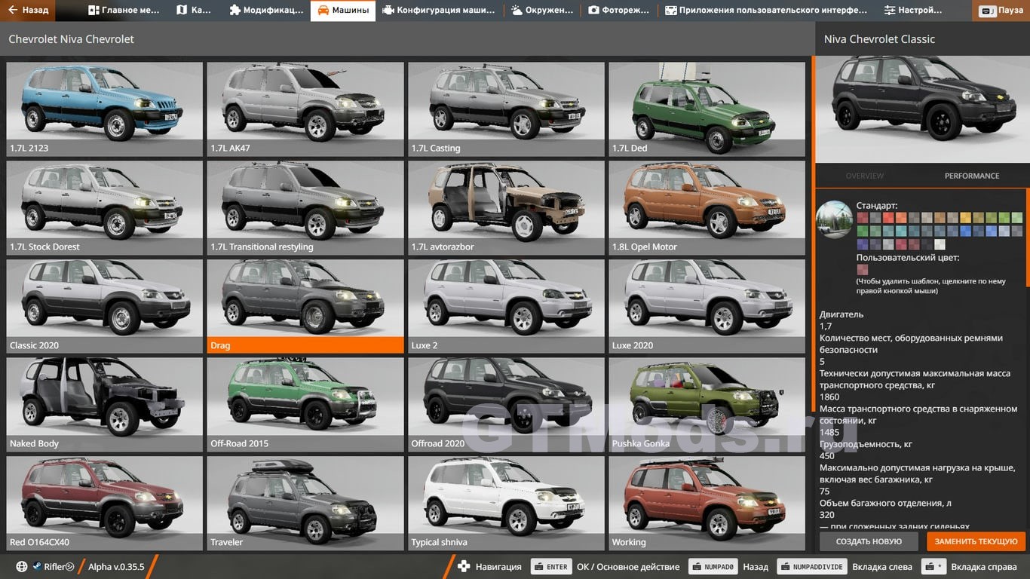Open the Модификации puzzle-piece section
The height and width of the screenshot is (579, 1030).
265,11
